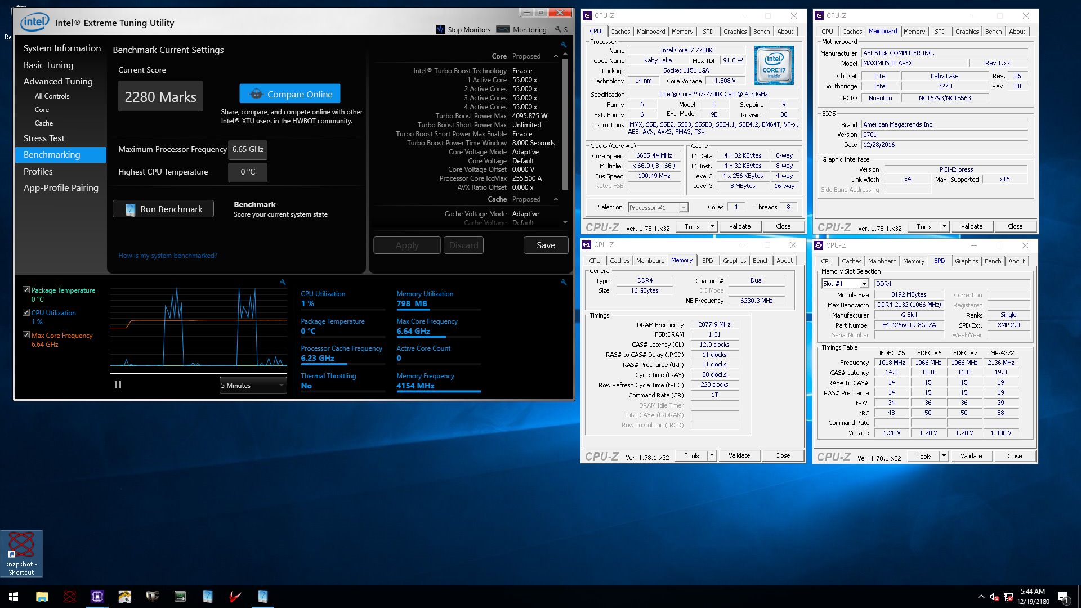Switch to Graphics tab in CPU-Z Memory window
This screenshot has width=1081, height=608.
(735, 261)
